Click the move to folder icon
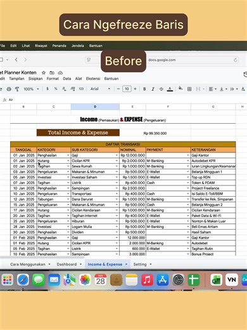The height and width of the screenshot is (330, 247). (x=52, y=73)
